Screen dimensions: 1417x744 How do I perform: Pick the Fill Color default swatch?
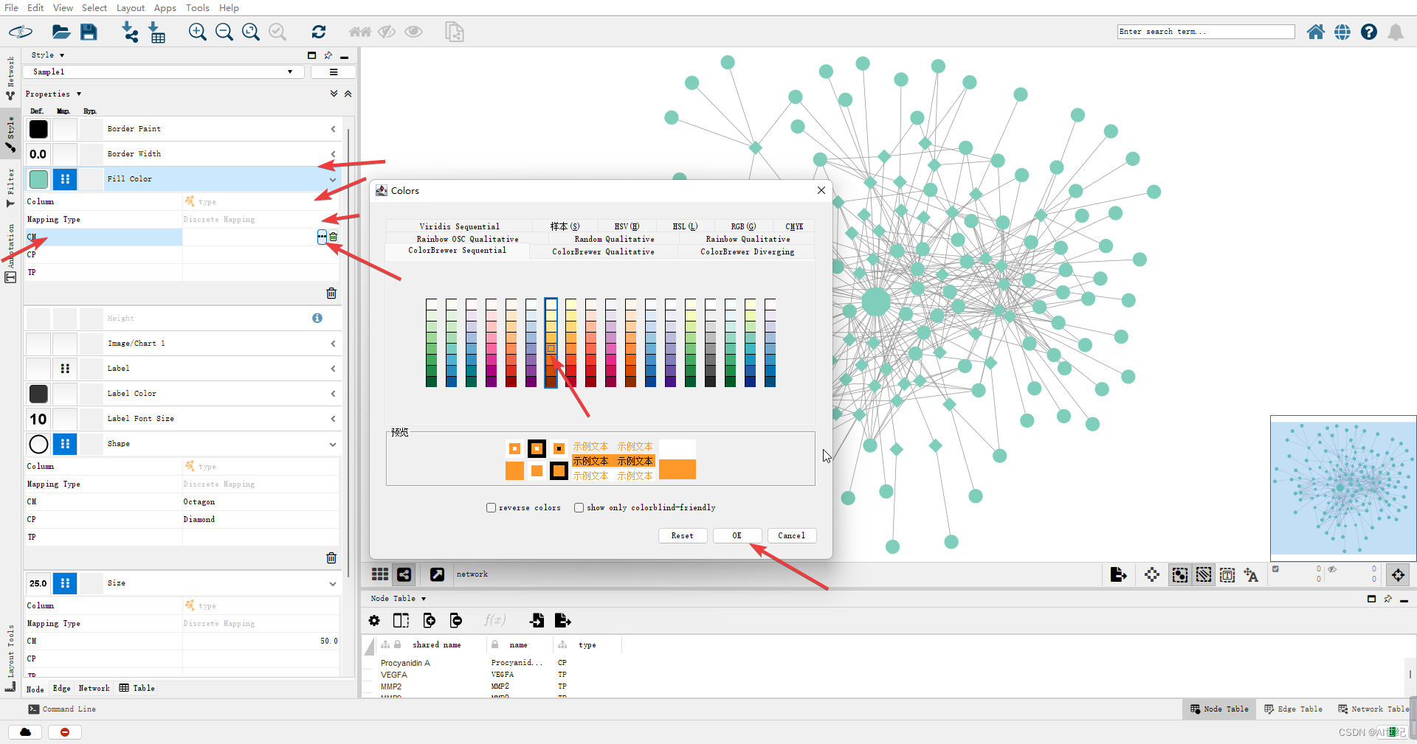point(38,179)
